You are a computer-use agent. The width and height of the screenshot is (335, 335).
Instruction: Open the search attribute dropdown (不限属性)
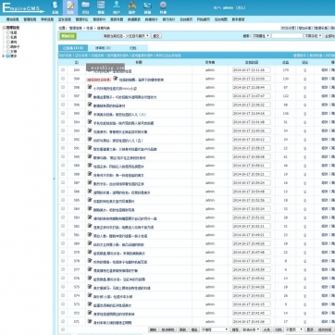click(261, 36)
